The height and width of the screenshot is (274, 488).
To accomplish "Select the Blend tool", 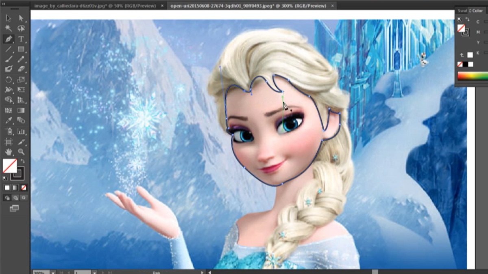I will click(21, 121).
